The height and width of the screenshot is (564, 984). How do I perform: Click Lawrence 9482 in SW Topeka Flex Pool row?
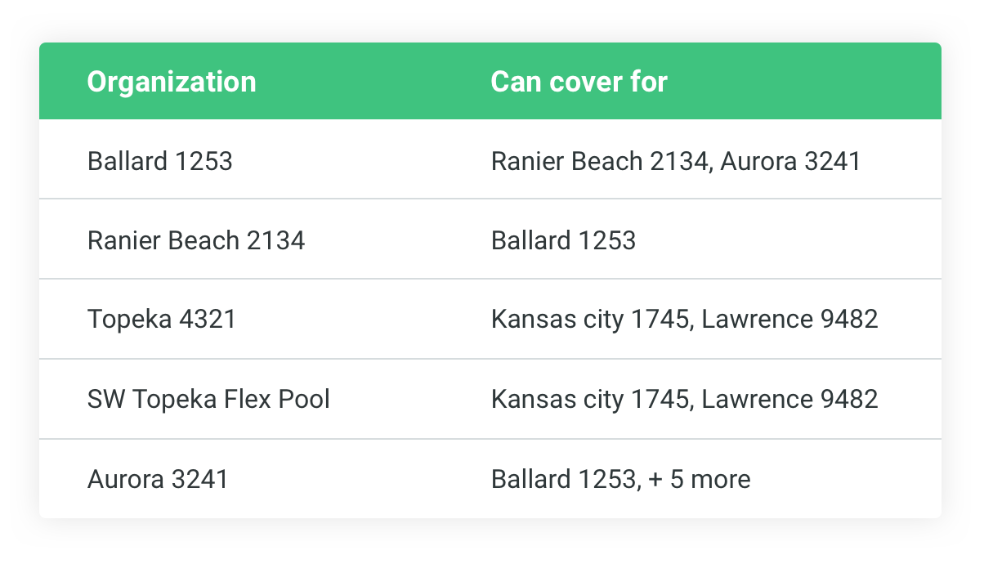789,399
